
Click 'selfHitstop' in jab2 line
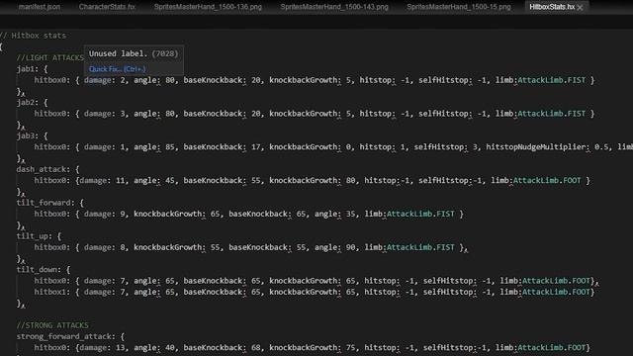point(443,114)
